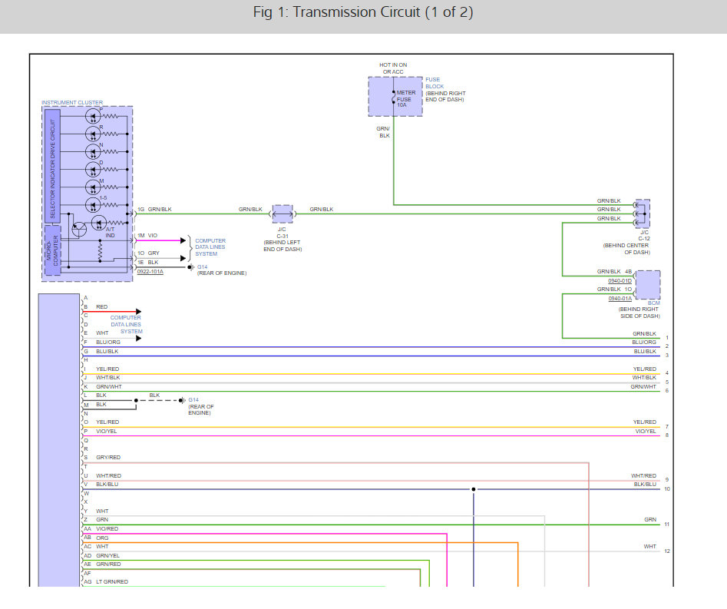This screenshot has width=727, height=609.
Task: Click the INSTRUMENT CLUSTER label
Action: (71, 102)
